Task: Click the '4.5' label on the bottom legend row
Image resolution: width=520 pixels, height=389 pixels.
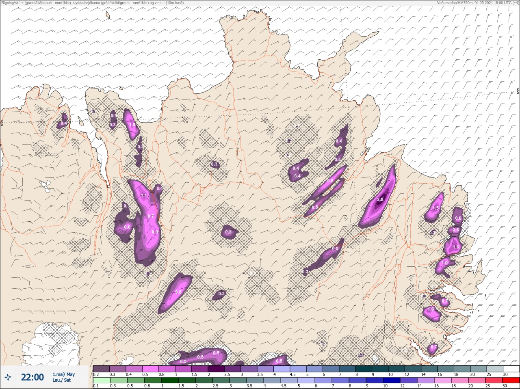Action: 284,386
